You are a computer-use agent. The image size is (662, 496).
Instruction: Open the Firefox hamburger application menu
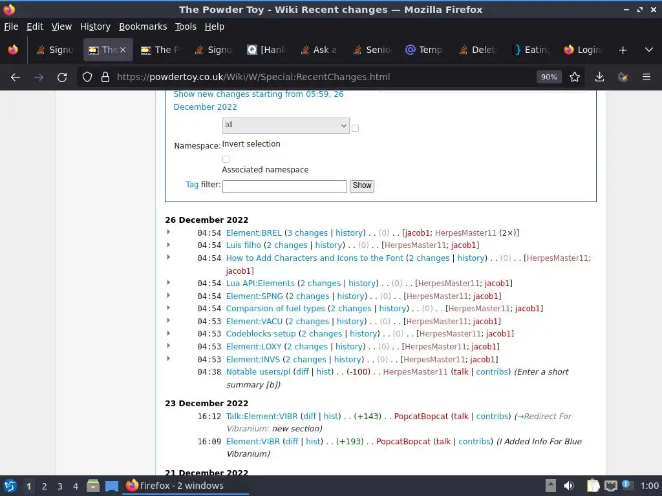pos(646,77)
